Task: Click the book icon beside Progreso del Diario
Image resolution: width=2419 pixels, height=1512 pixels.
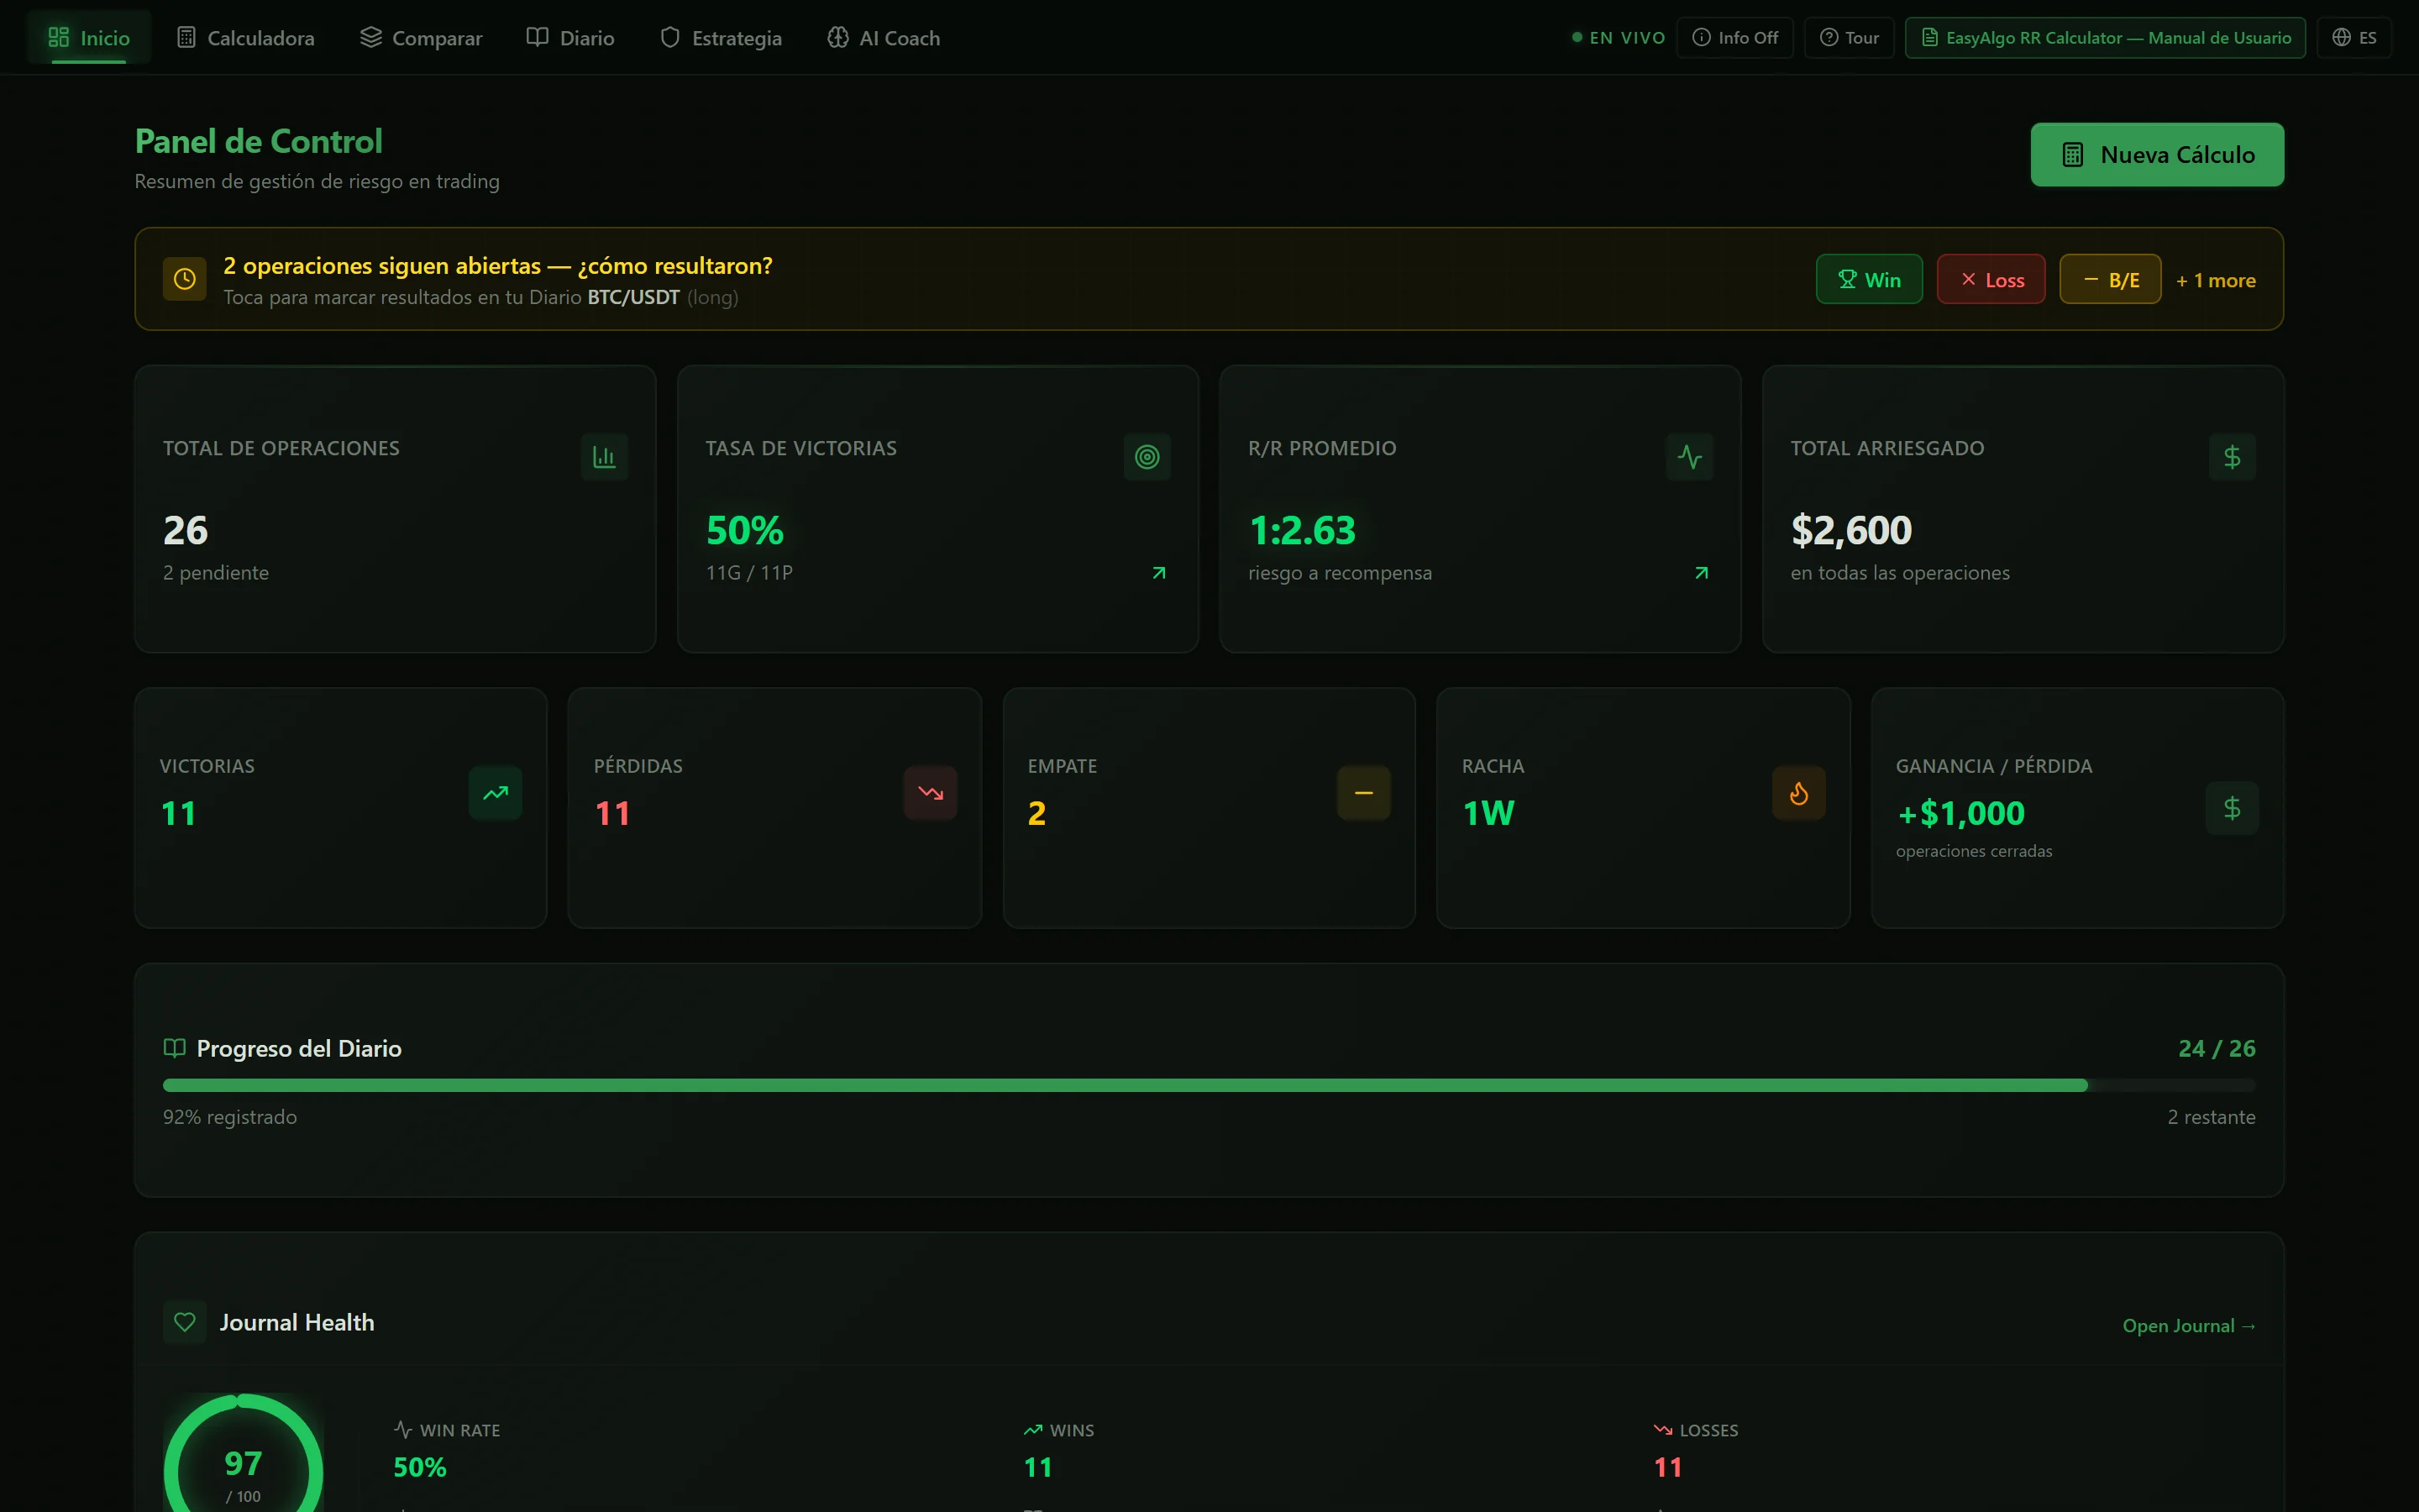Action: pos(175,1048)
